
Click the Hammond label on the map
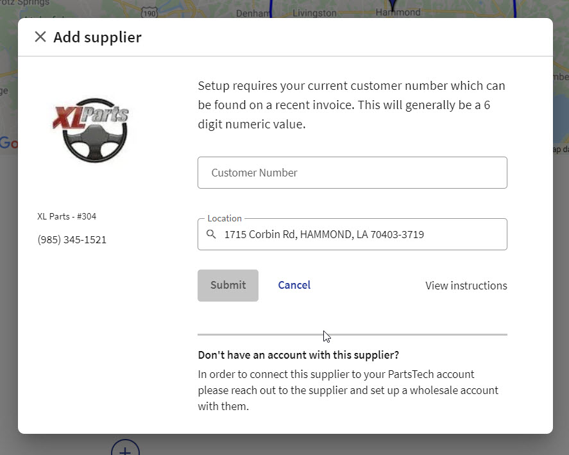398,12
